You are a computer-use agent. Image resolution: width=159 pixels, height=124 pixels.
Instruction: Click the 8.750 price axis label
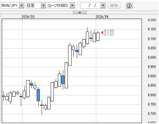tap(152, 104)
